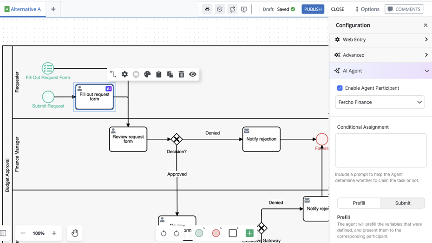
Task: Add a new alternative tab
Action: pos(53,9)
